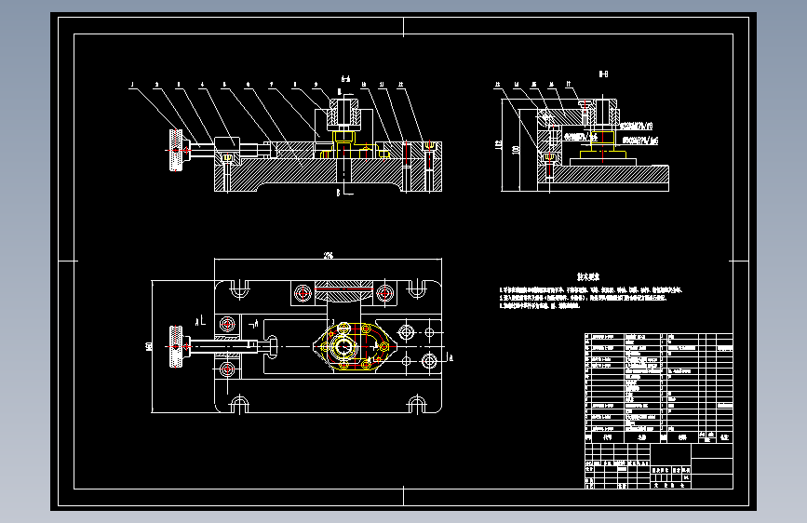Click part balloon number 17 in B-B view
Screen dimensions: 807x523
click(x=568, y=84)
